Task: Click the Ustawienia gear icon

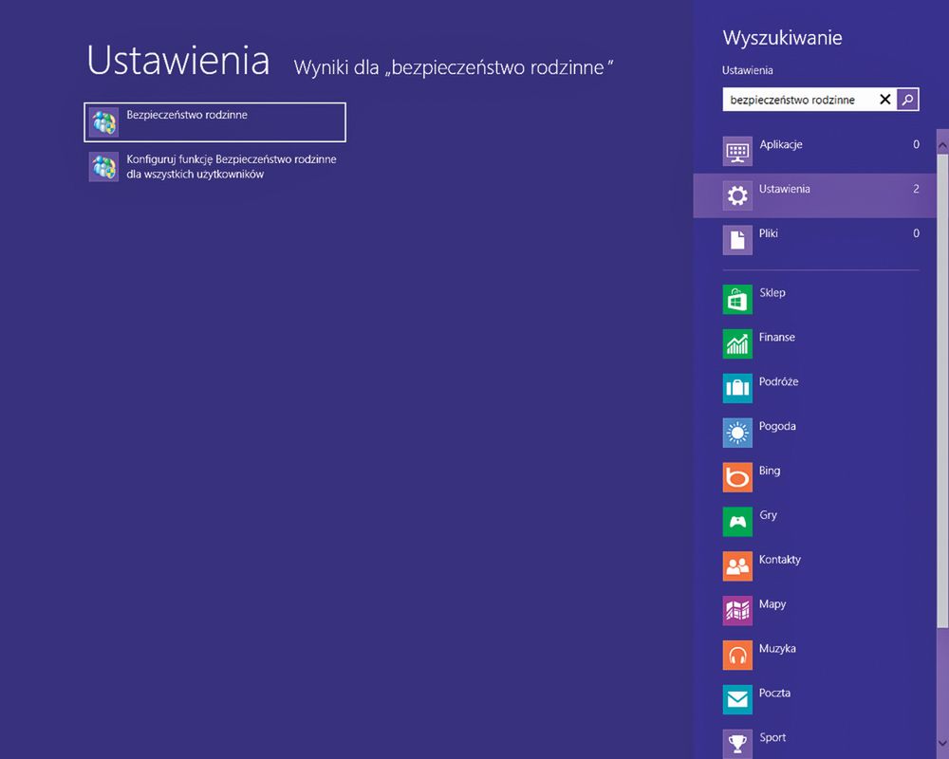Action: tap(737, 195)
